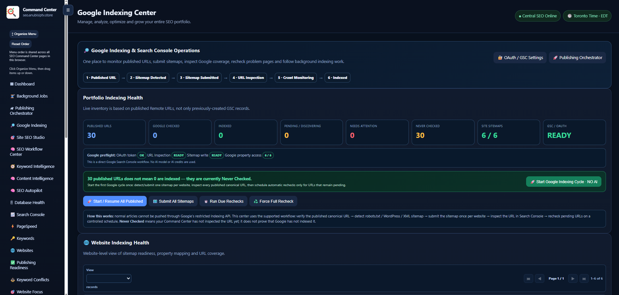
Task: Click the rocket icon on Start / Resume All Published
Action: pyautogui.click(x=90, y=201)
